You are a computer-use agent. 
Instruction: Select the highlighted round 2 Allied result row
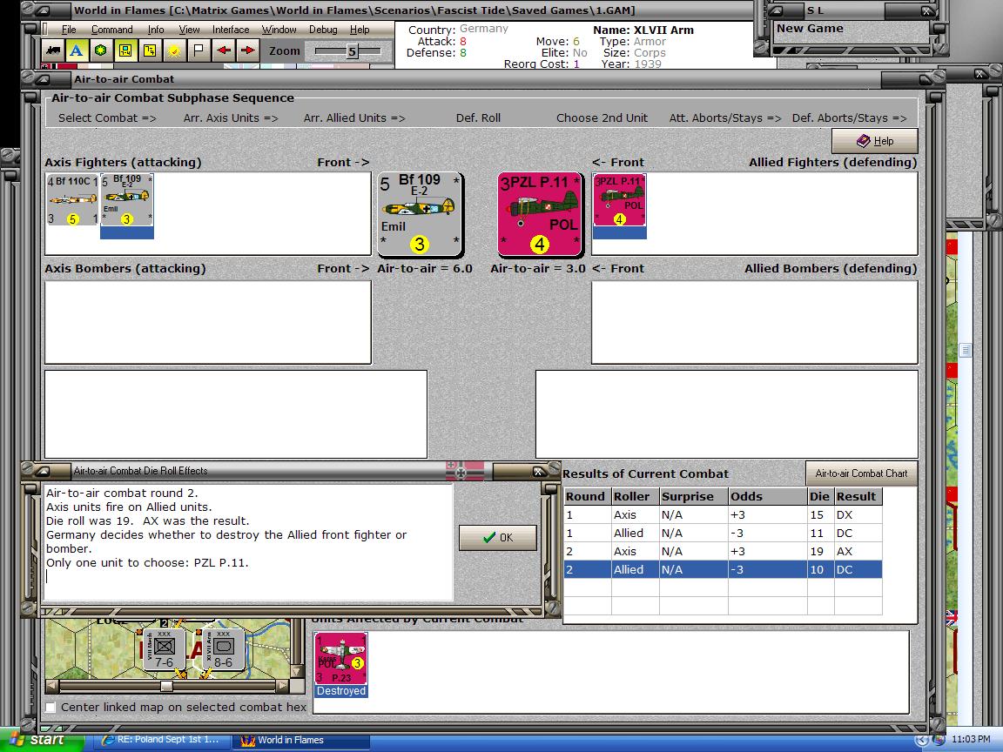click(723, 570)
